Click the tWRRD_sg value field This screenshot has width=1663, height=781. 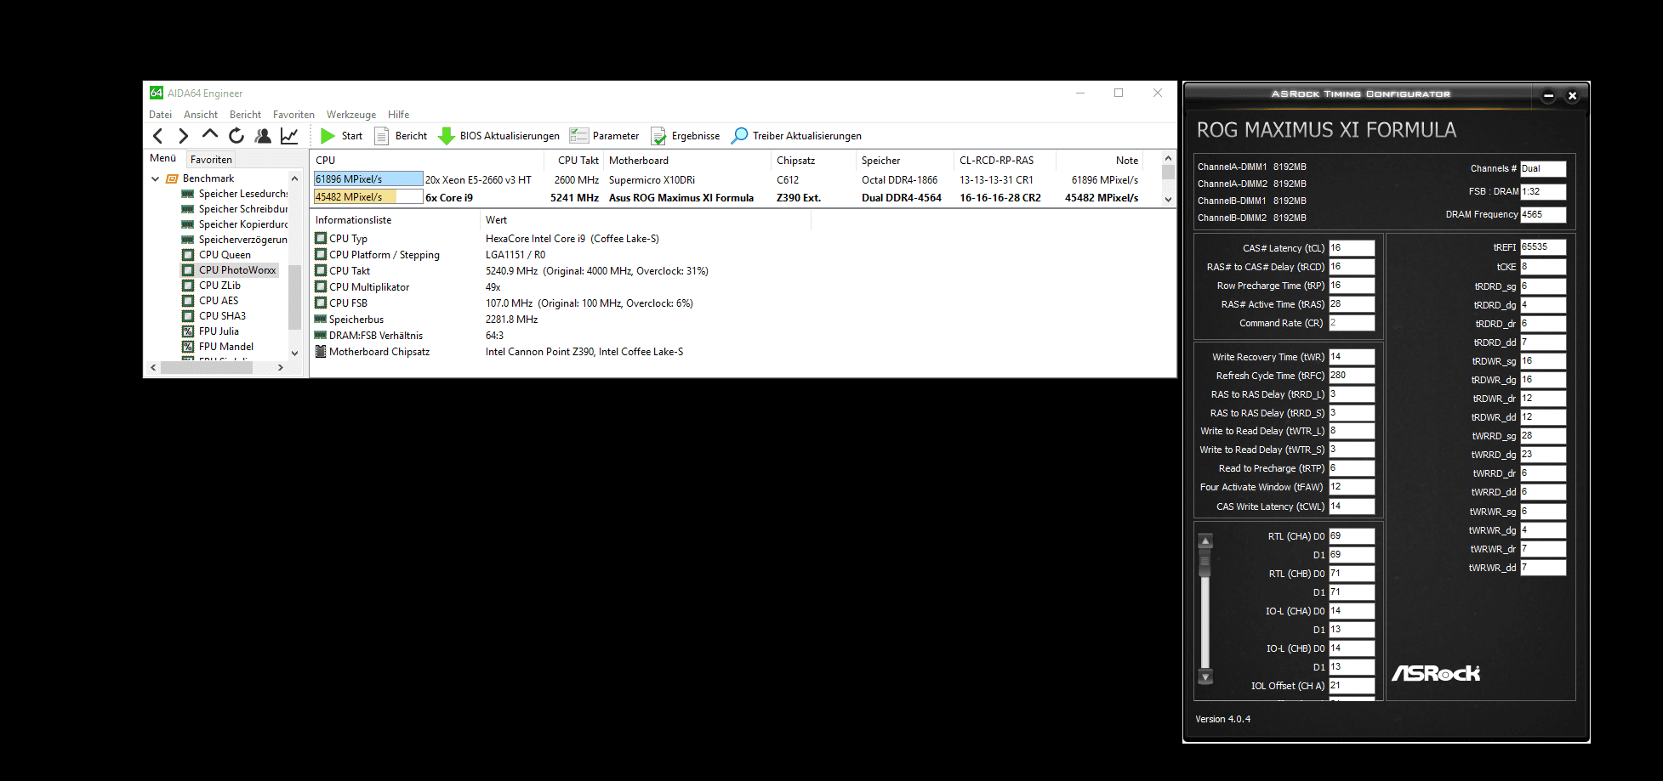coord(1543,436)
